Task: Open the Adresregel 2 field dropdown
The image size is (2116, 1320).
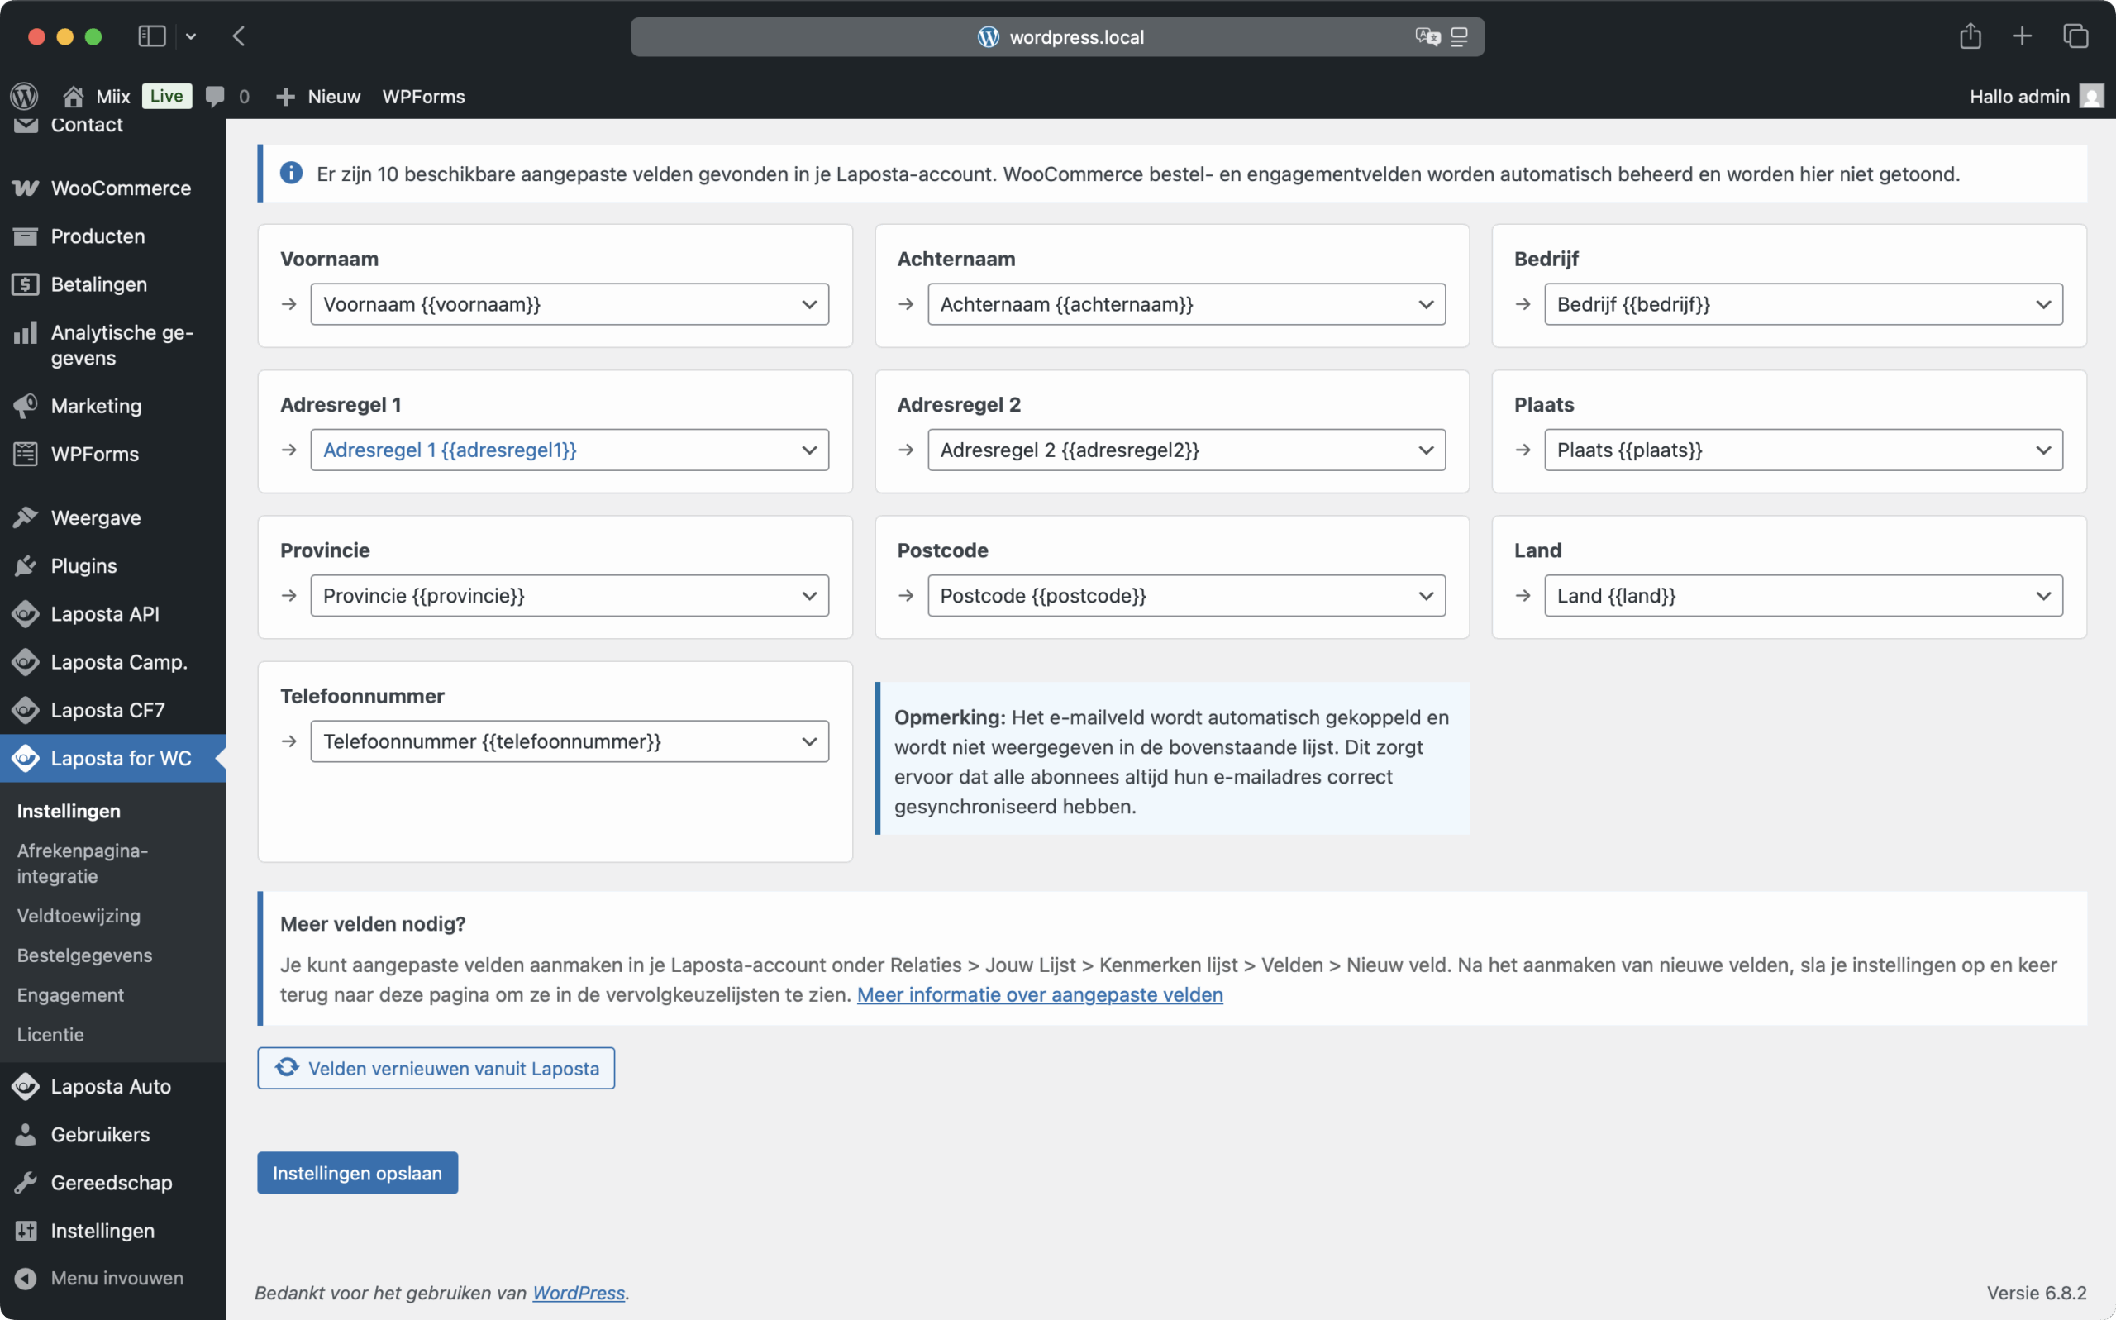Action: [1186, 450]
